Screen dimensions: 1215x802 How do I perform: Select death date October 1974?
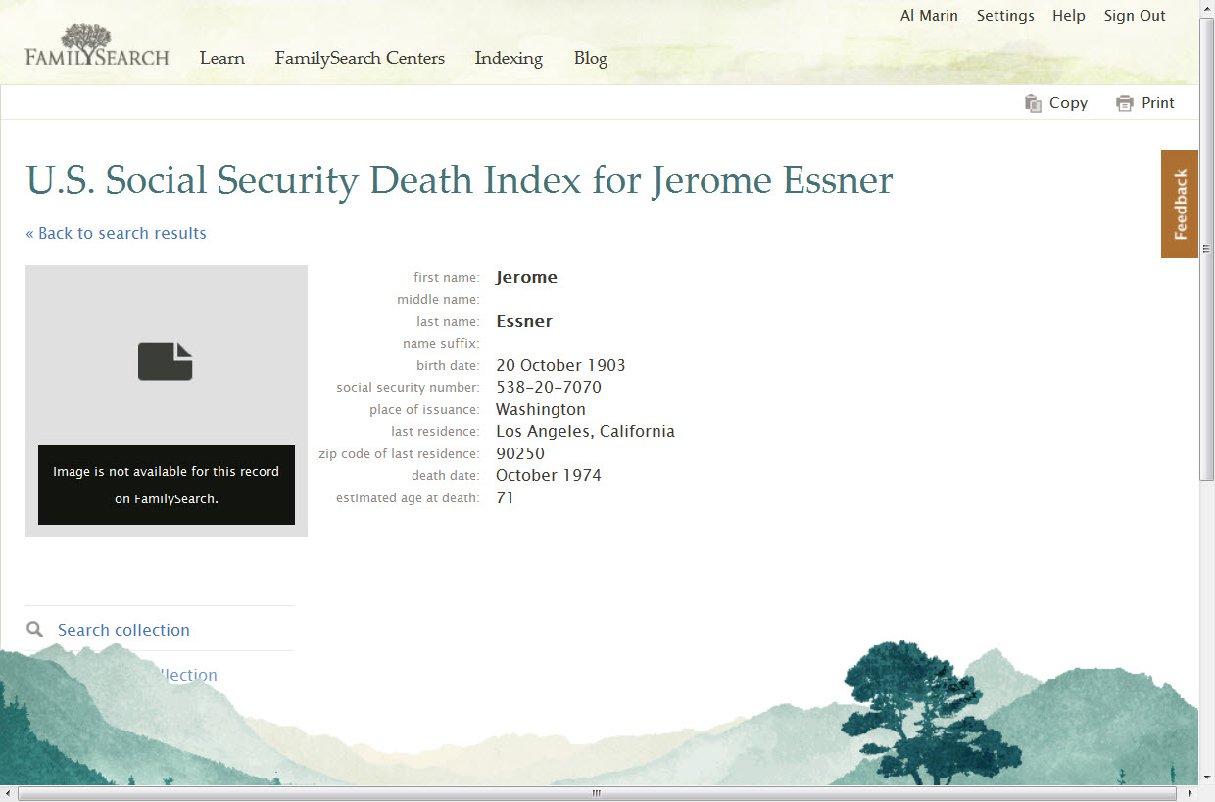pos(549,475)
